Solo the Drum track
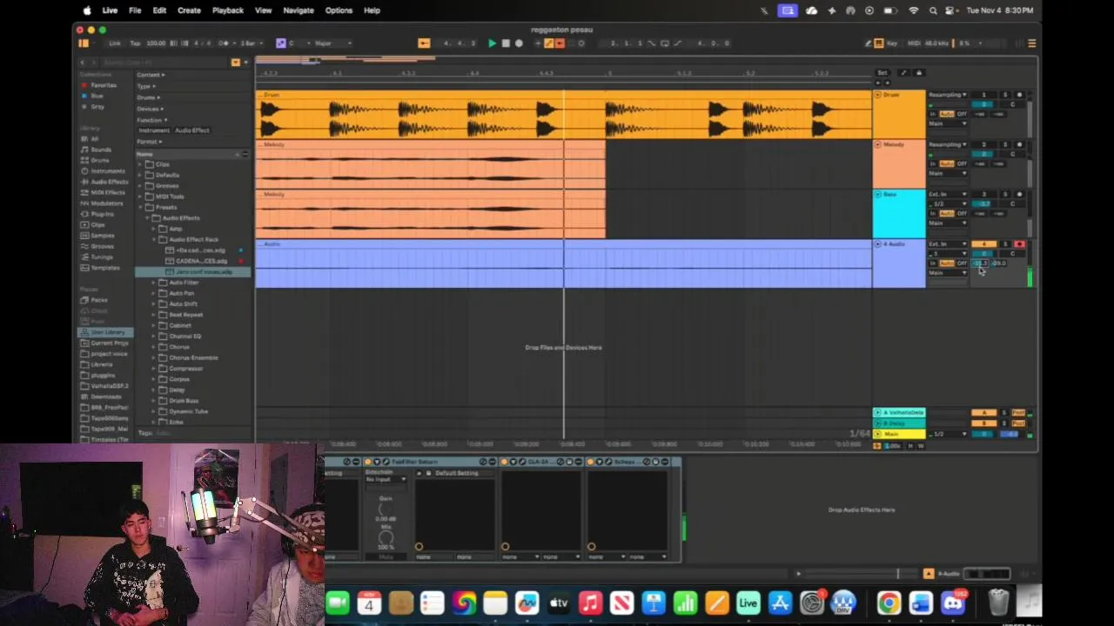Screen dimensions: 1114x626 pyautogui.click(x=1005, y=95)
